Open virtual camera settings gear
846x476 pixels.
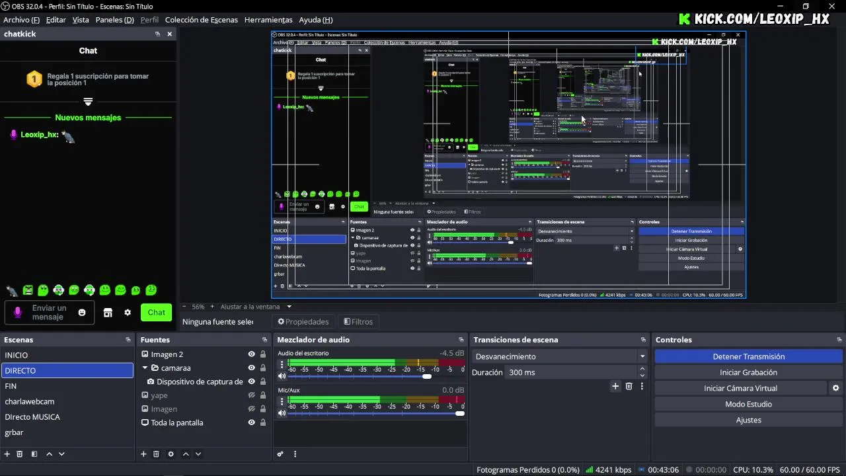pos(835,388)
